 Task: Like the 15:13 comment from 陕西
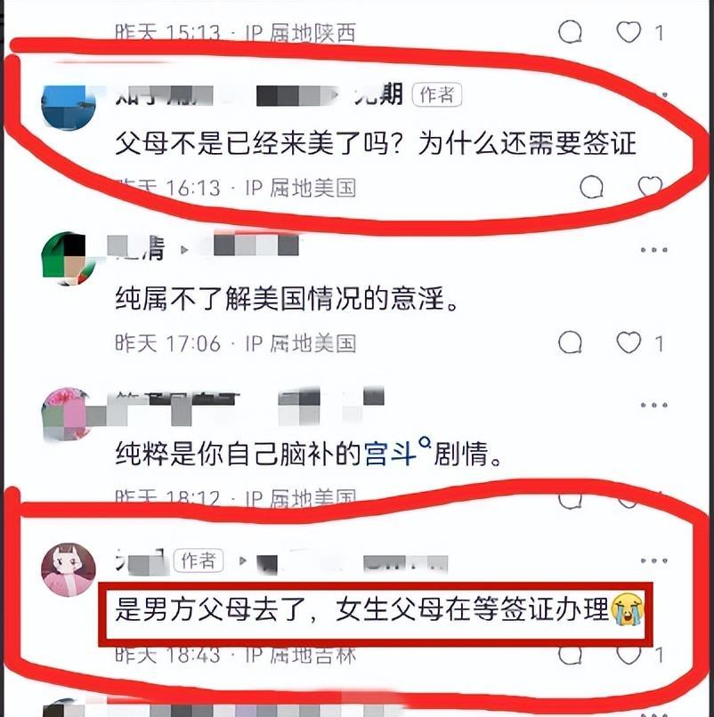tap(629, 32)
